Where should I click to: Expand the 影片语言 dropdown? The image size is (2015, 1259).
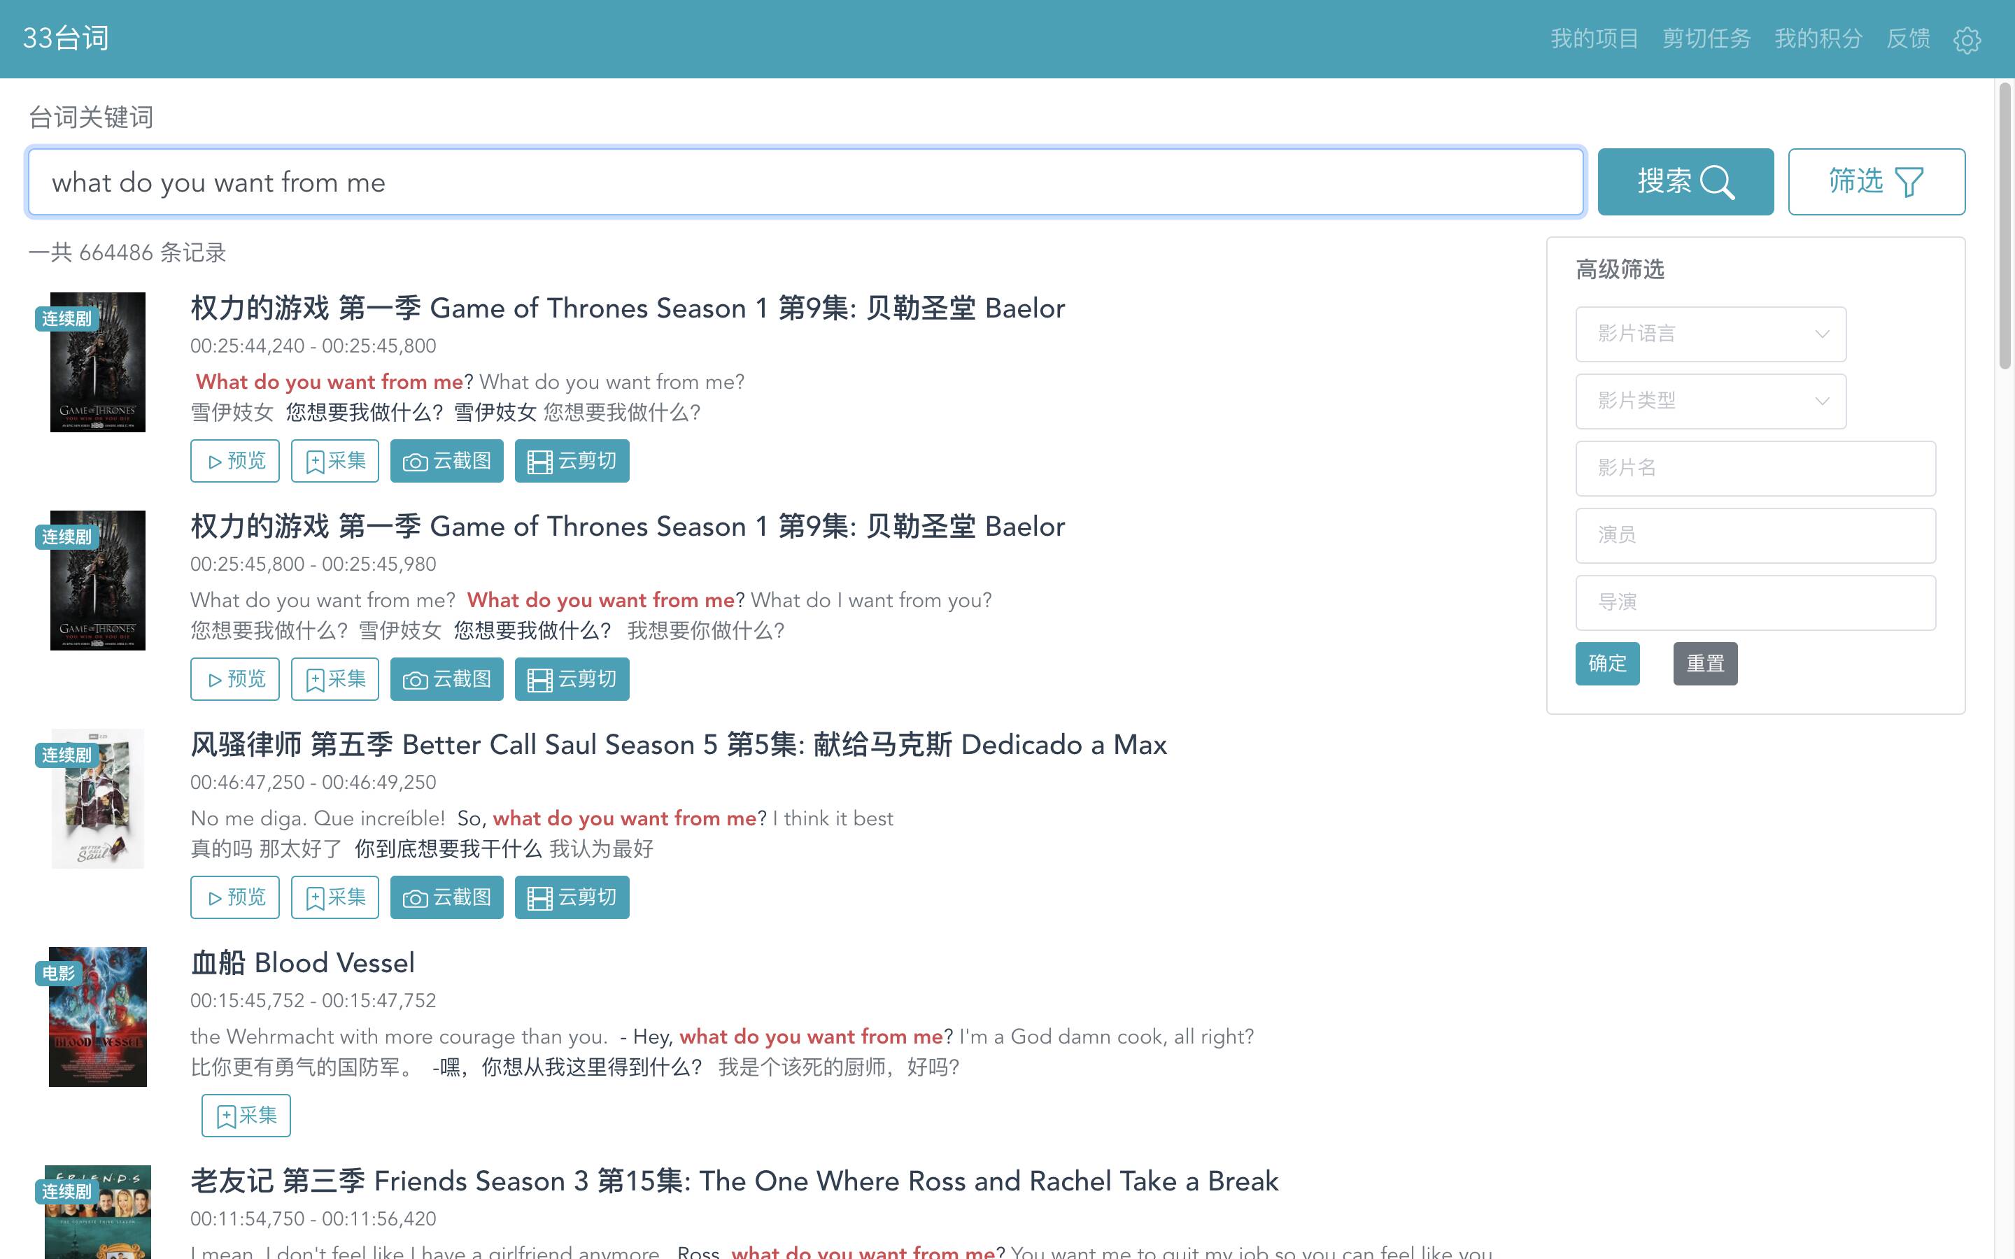tap(1710, 334)
